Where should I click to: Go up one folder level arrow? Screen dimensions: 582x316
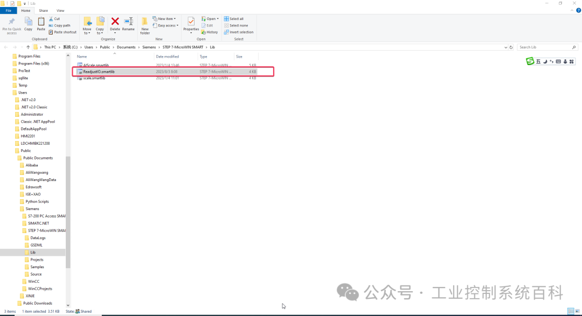pos(28,47)
